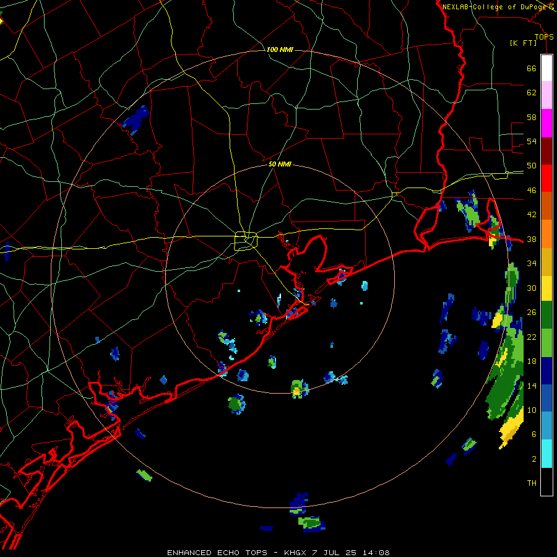Pick the dark green legend swatch
Image resolution: width=557 pixels, height=557 pixels.
(546, 315)
